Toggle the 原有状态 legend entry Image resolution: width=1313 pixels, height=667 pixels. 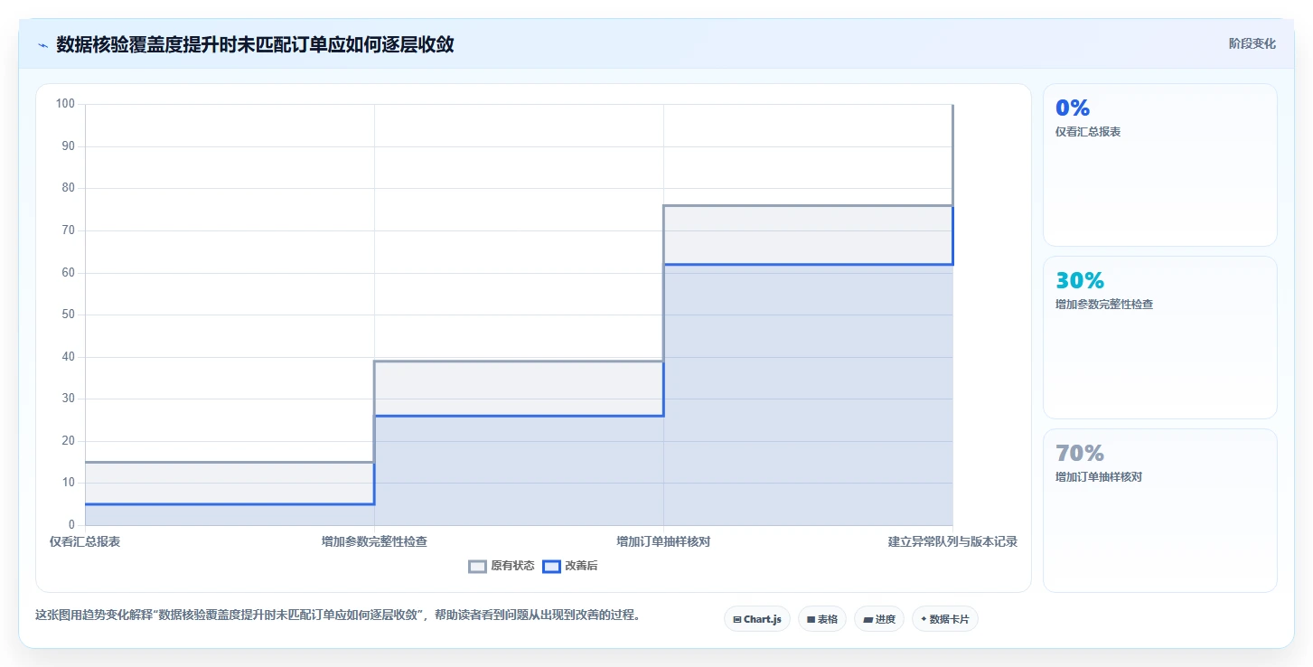tap(502, 567)
